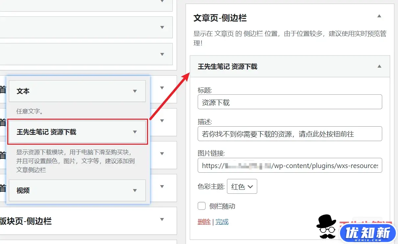Collapse the 文章页-侧边栏 panel
The image size is (398, 244).
(x=379, y=15)
